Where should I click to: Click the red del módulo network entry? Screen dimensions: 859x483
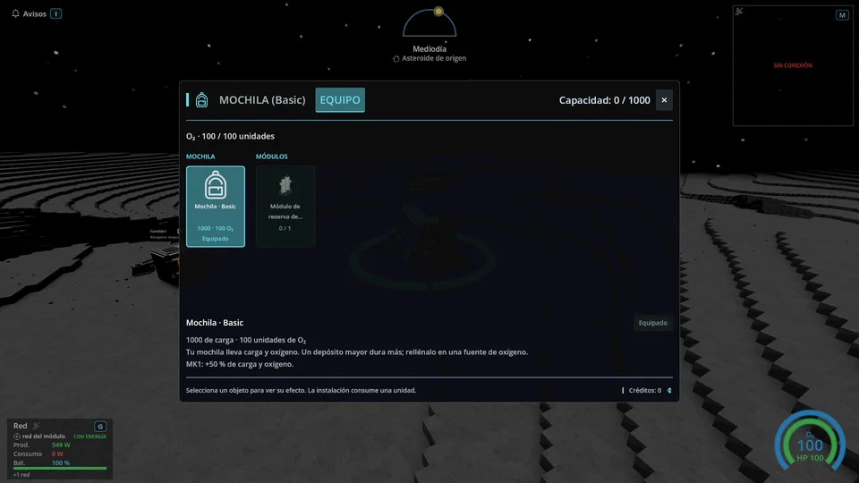39,436
